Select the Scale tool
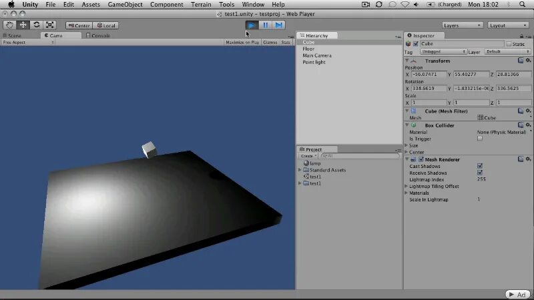Viewport: 534px width, 300px height. (49, 25)
